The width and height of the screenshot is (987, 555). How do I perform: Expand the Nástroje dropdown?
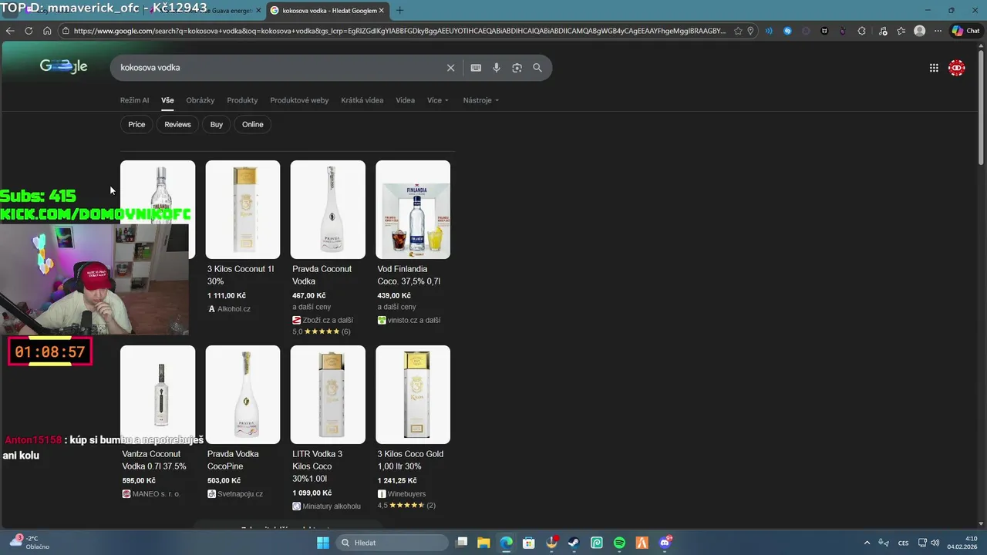click(481, 100)
